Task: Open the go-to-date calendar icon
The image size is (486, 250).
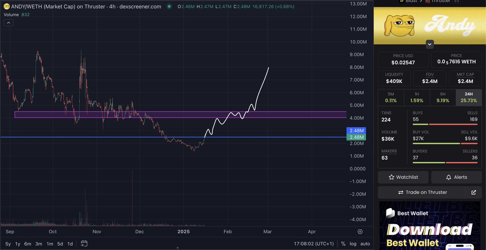Action: (84, 244)
